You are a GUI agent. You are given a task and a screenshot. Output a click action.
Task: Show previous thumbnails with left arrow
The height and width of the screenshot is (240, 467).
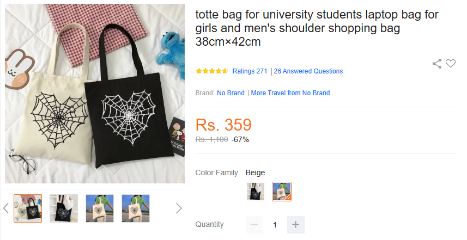click(x=6, y=208)
